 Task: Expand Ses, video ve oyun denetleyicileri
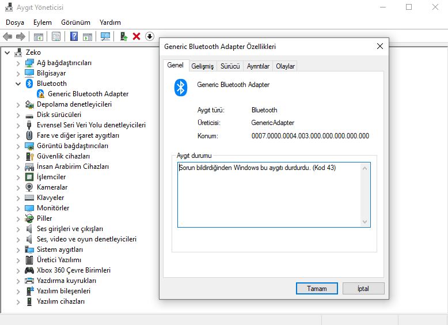(x=18, y=239)
